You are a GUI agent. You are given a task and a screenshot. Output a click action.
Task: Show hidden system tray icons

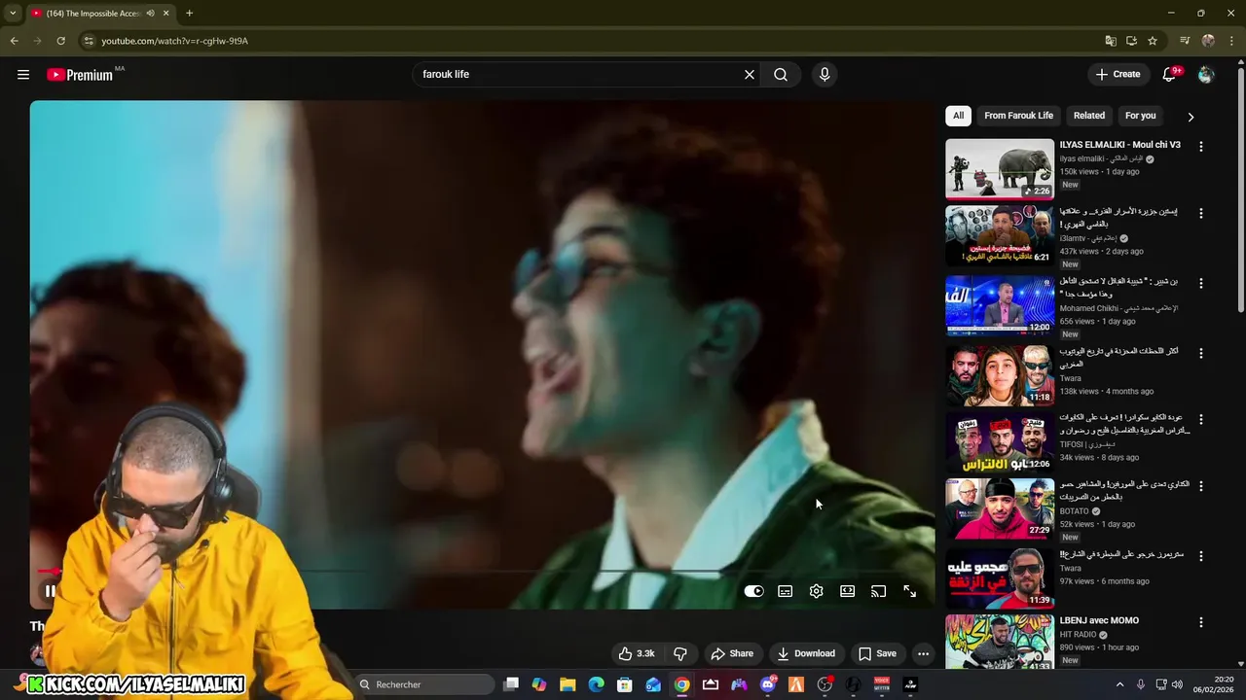1119,684
